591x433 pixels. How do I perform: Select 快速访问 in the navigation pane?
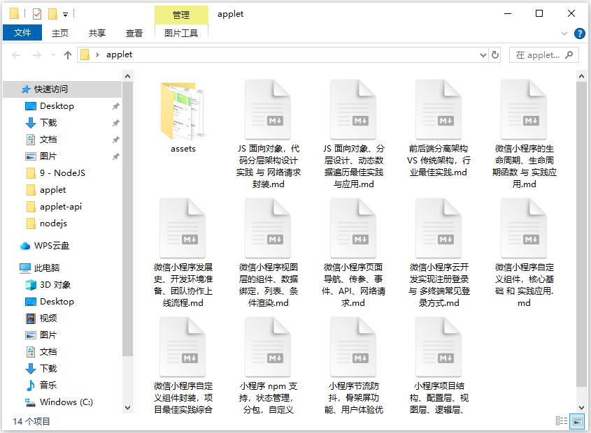(x=62, y=89)
